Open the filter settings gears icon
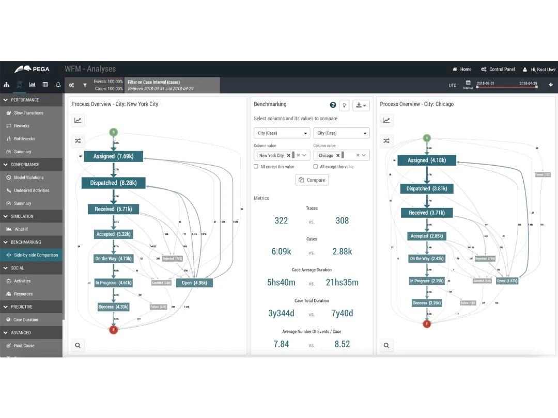 [x=71, y=85]
